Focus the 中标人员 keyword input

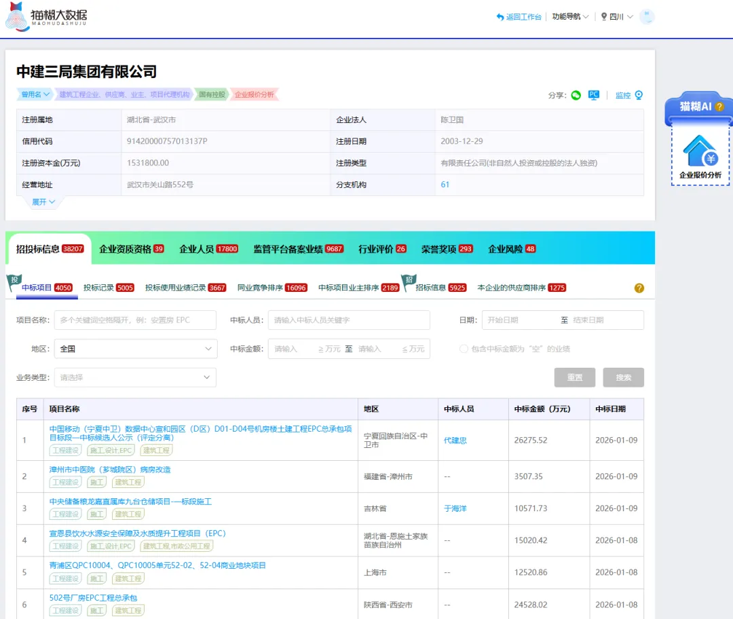click(349, 320)
